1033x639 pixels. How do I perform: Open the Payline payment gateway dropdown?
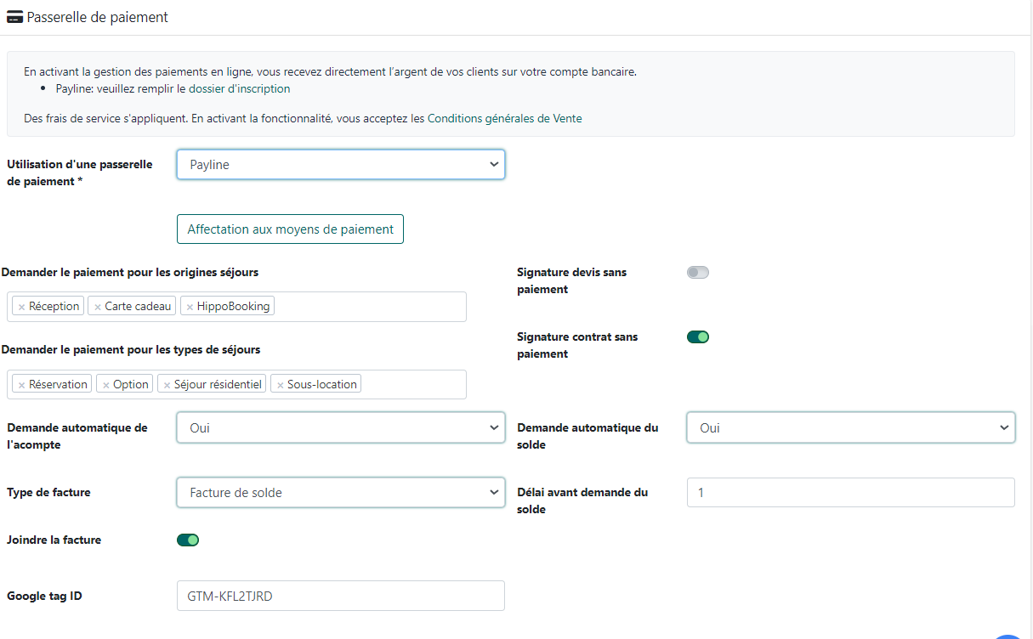click(340, 165)
